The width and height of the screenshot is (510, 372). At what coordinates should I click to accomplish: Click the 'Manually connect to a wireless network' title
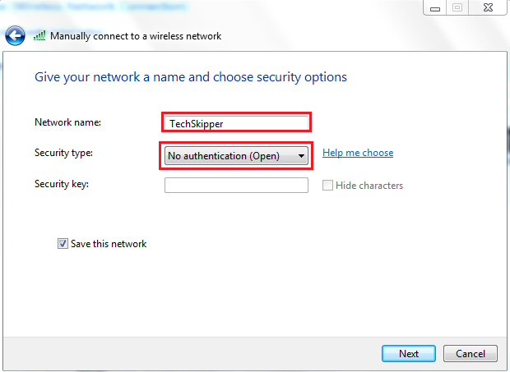click(136, 36)
